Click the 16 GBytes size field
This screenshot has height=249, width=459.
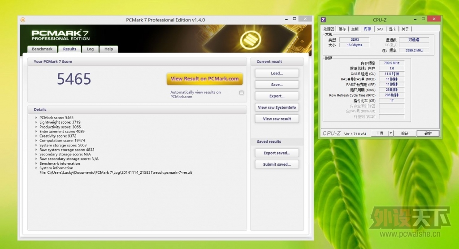(x=355, y=45)
